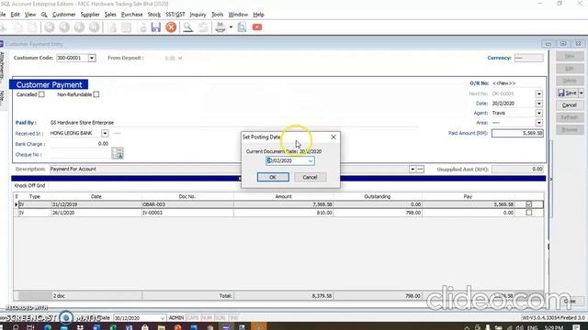Tick the Non-Refundable checkbox

(96, 94)
